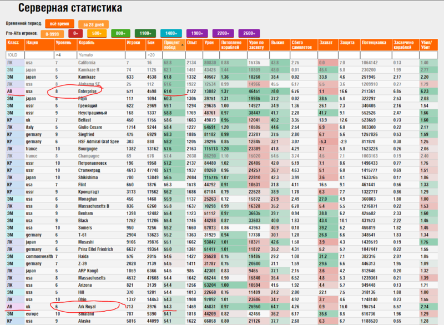Sort table by 'Процент побед' column
The image size is (444, 325).
tap(174, 45)
